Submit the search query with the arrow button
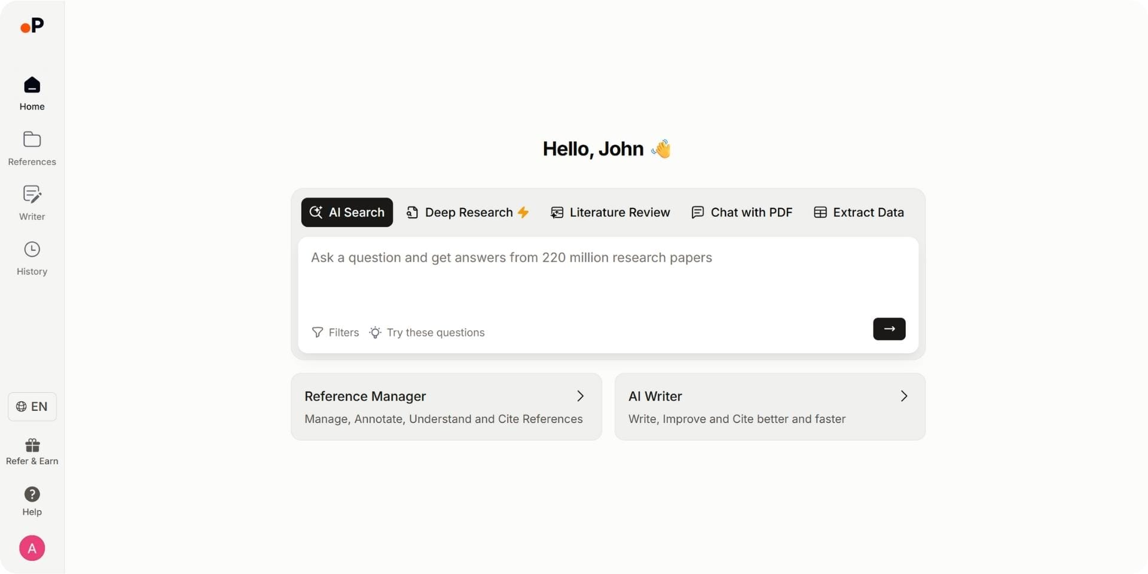1148x574 pixels. 889,329
